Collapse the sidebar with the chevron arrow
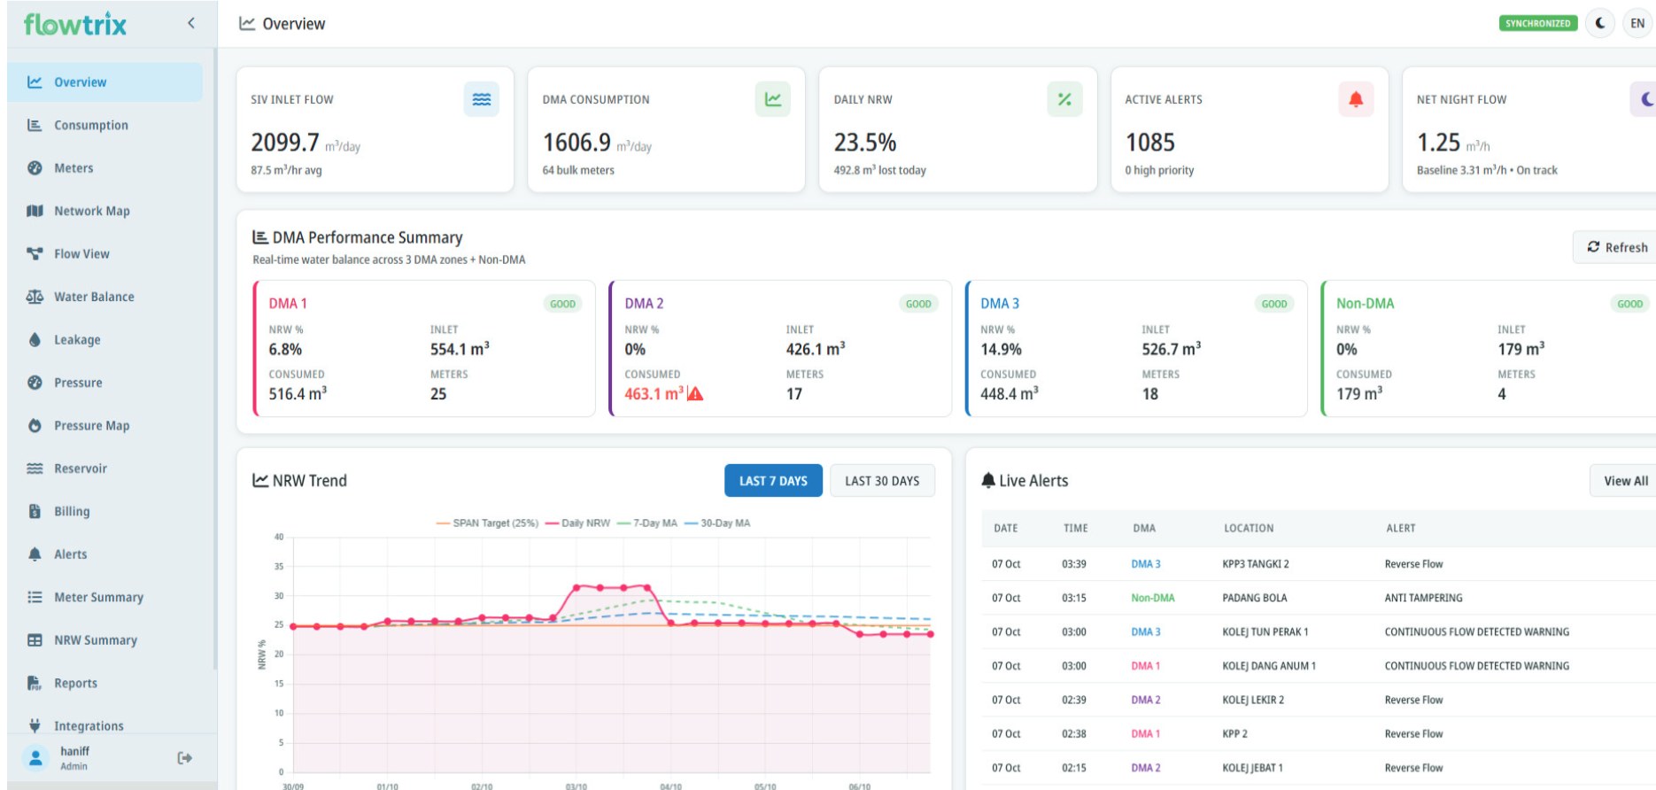The width and height of the screenshot is (1656, 790). coord(191,23)
